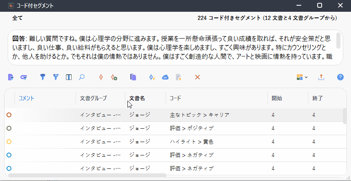This screenshot has width=351, height=181.
Task: Click the 224 コード付きセグメント summary text
Action: tap(267, 18)
